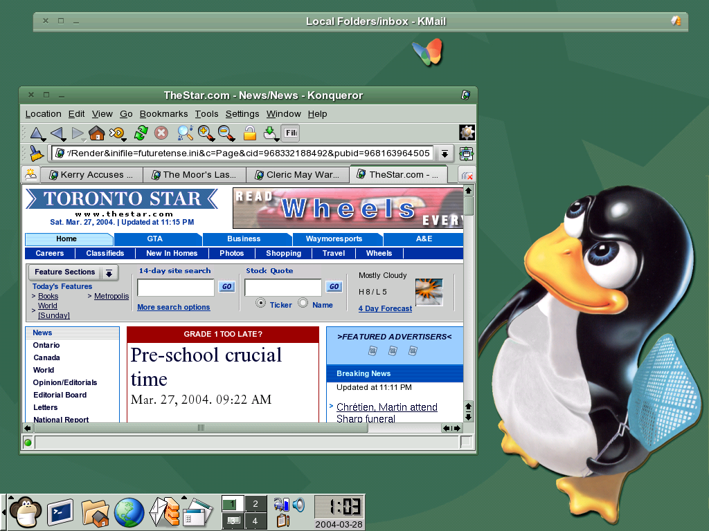Viewport: 709px width, 531px height.
Task: Go up one level with Up arrow icon
Action: click(37, 133)
